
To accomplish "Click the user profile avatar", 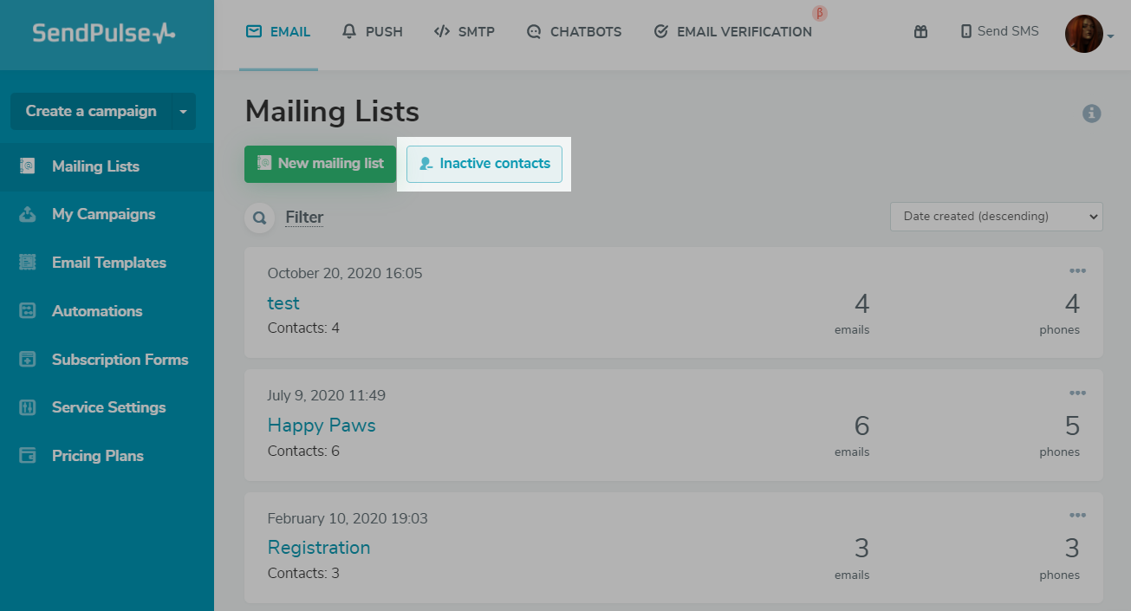I will tap(1082, 34).
